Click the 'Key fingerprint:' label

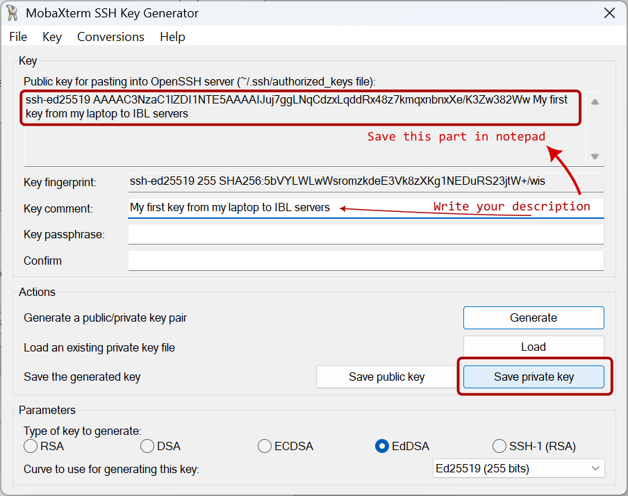point(60,182)
